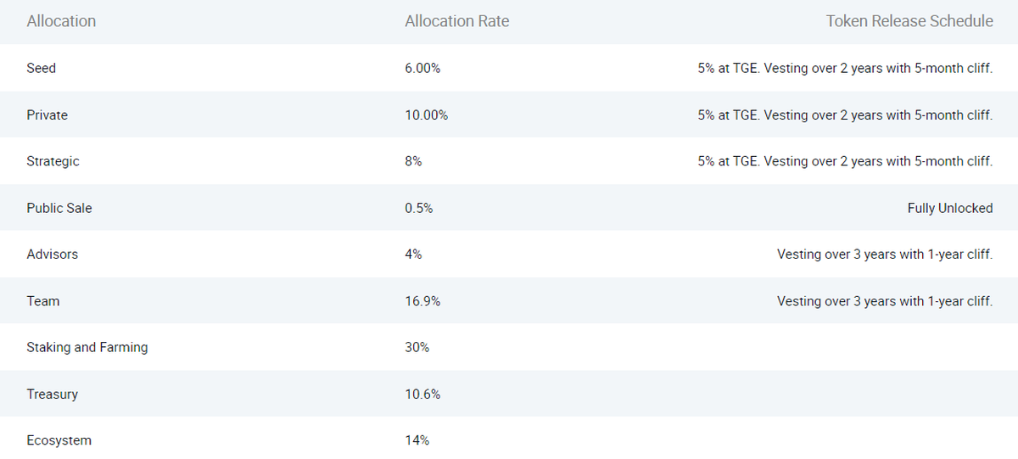The image size is (1018, 459).
Task: Select the 0.5% Public Sale rate
Action: click(419, 208)
